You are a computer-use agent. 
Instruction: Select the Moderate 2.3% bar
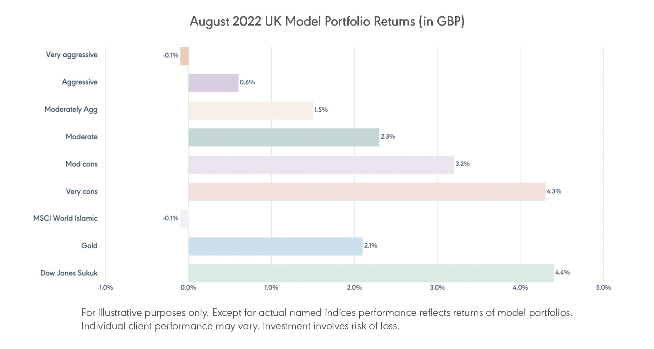click(284, 138)
